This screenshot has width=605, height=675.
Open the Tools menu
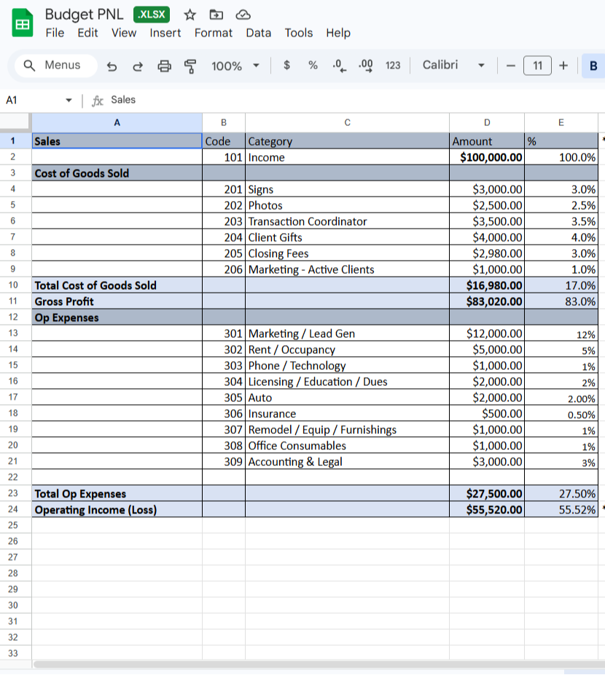pyautogui.click(x=299, y=33)
